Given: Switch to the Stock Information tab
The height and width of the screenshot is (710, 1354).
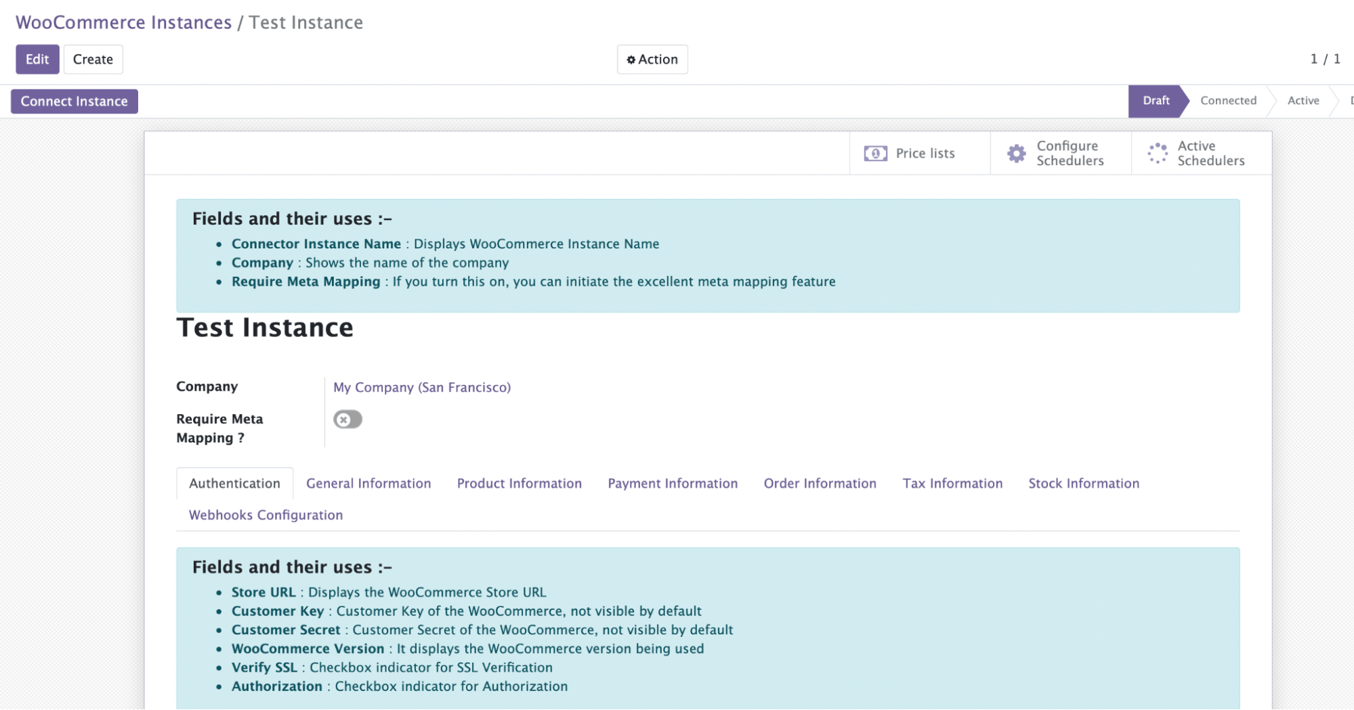Looking at the screenshot, I should [1084, 483].
